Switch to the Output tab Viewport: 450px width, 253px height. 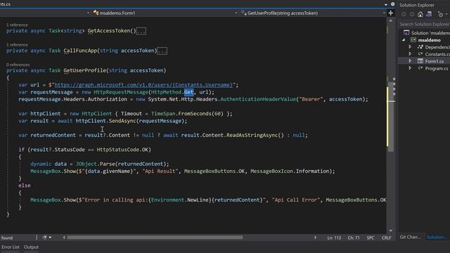pyautogui.click(x=31, y=247)
